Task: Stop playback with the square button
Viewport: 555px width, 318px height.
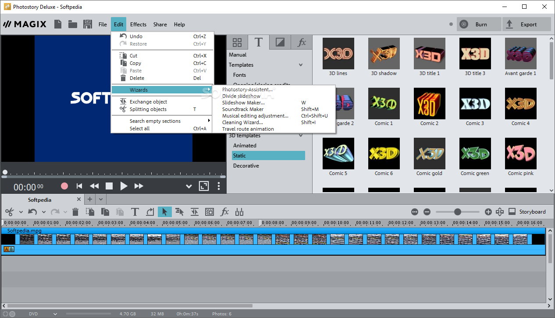Action: point(109,186)
